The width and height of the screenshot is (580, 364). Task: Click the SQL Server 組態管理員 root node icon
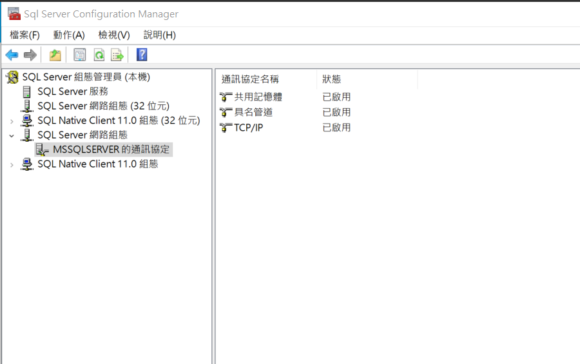[12, 77]
